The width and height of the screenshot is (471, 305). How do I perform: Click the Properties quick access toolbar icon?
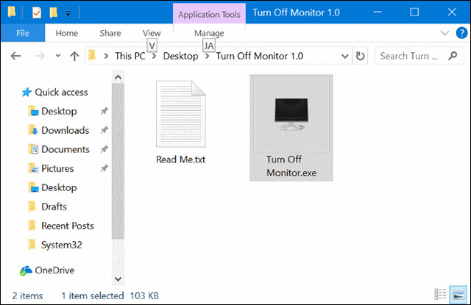[x=37, y=12]
